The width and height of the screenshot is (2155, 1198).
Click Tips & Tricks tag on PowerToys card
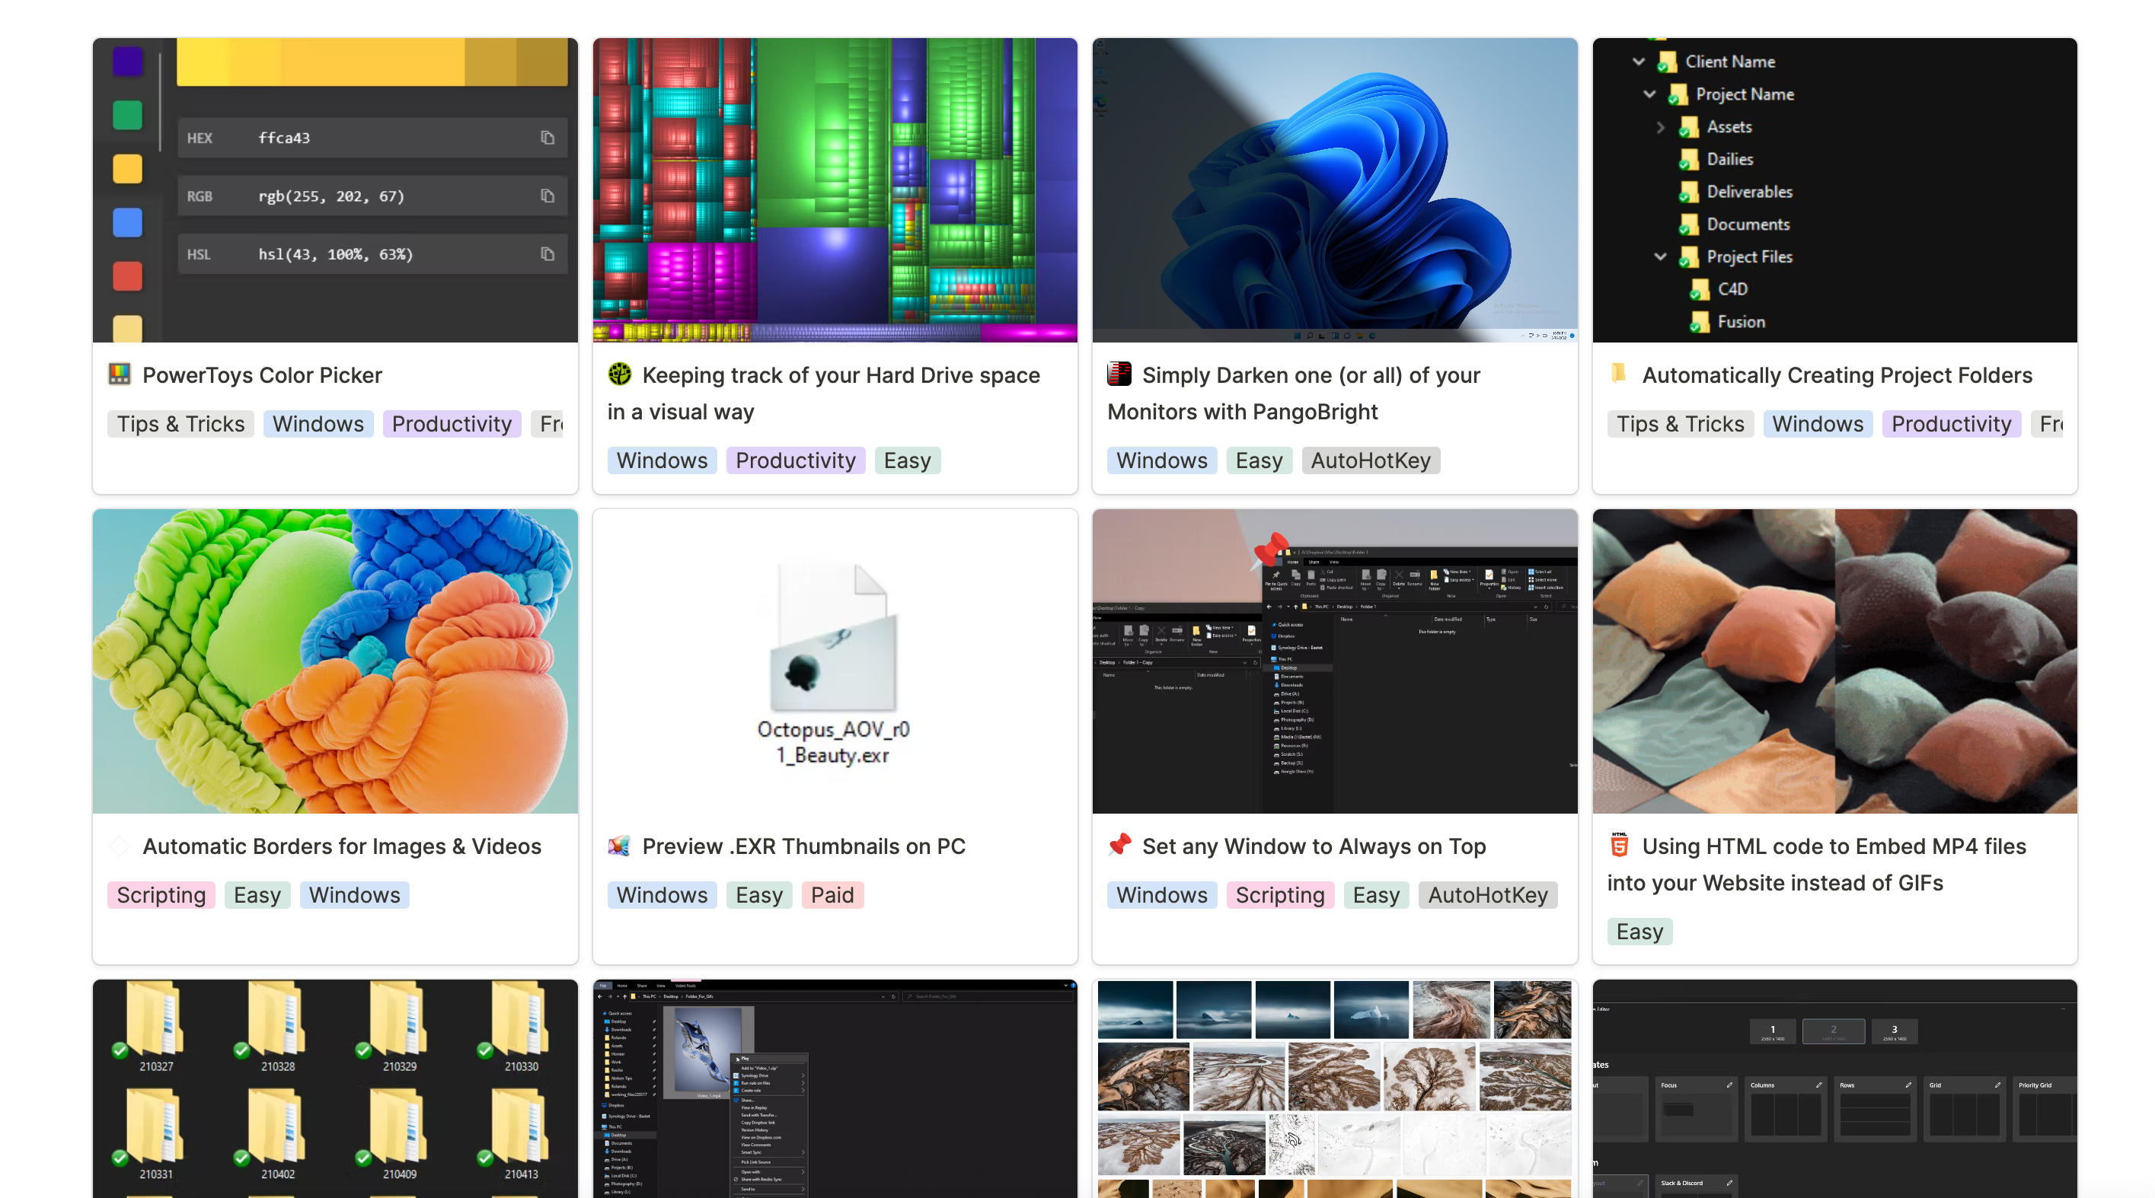click(180, 424)
